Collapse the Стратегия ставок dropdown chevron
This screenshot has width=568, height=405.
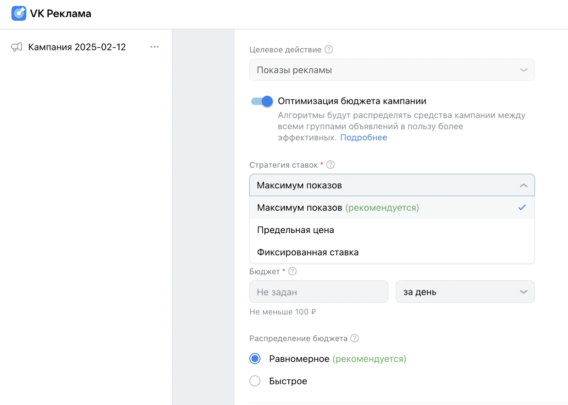point(523,185)
